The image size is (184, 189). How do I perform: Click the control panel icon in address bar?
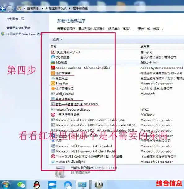(20, 8)
